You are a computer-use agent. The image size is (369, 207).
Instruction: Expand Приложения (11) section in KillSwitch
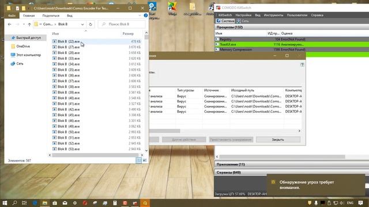click(x=292, y=164)
